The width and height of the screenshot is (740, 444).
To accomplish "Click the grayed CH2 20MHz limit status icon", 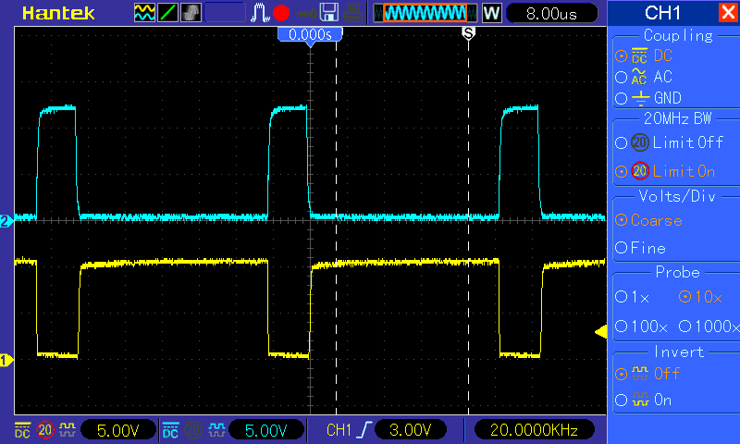I will tap(193, 430).
